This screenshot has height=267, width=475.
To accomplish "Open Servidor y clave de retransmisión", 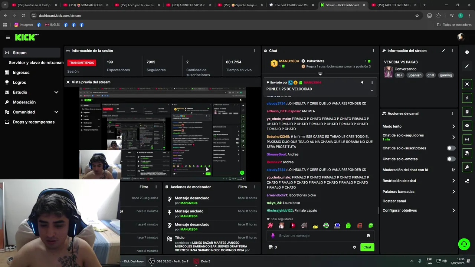I will [x=36, y=63].
